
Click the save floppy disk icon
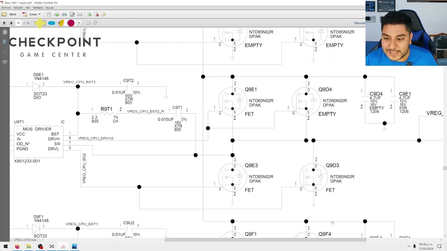(x=49, y=14)
